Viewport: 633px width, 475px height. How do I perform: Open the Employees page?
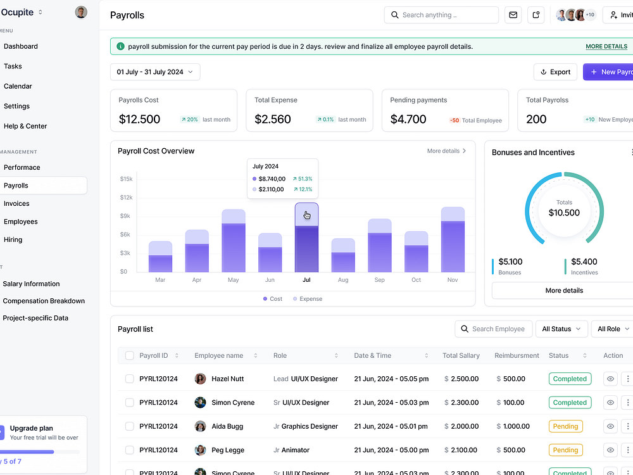pos(21,222)
